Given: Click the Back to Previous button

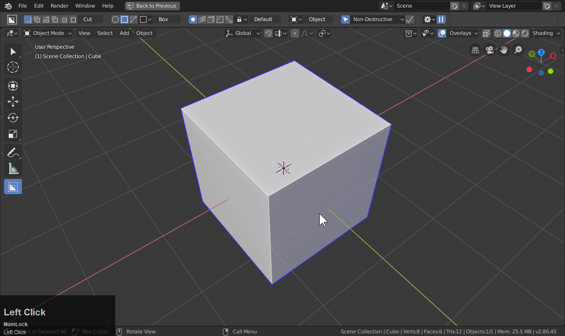Looking at the screenshot, I should [152, 6].
